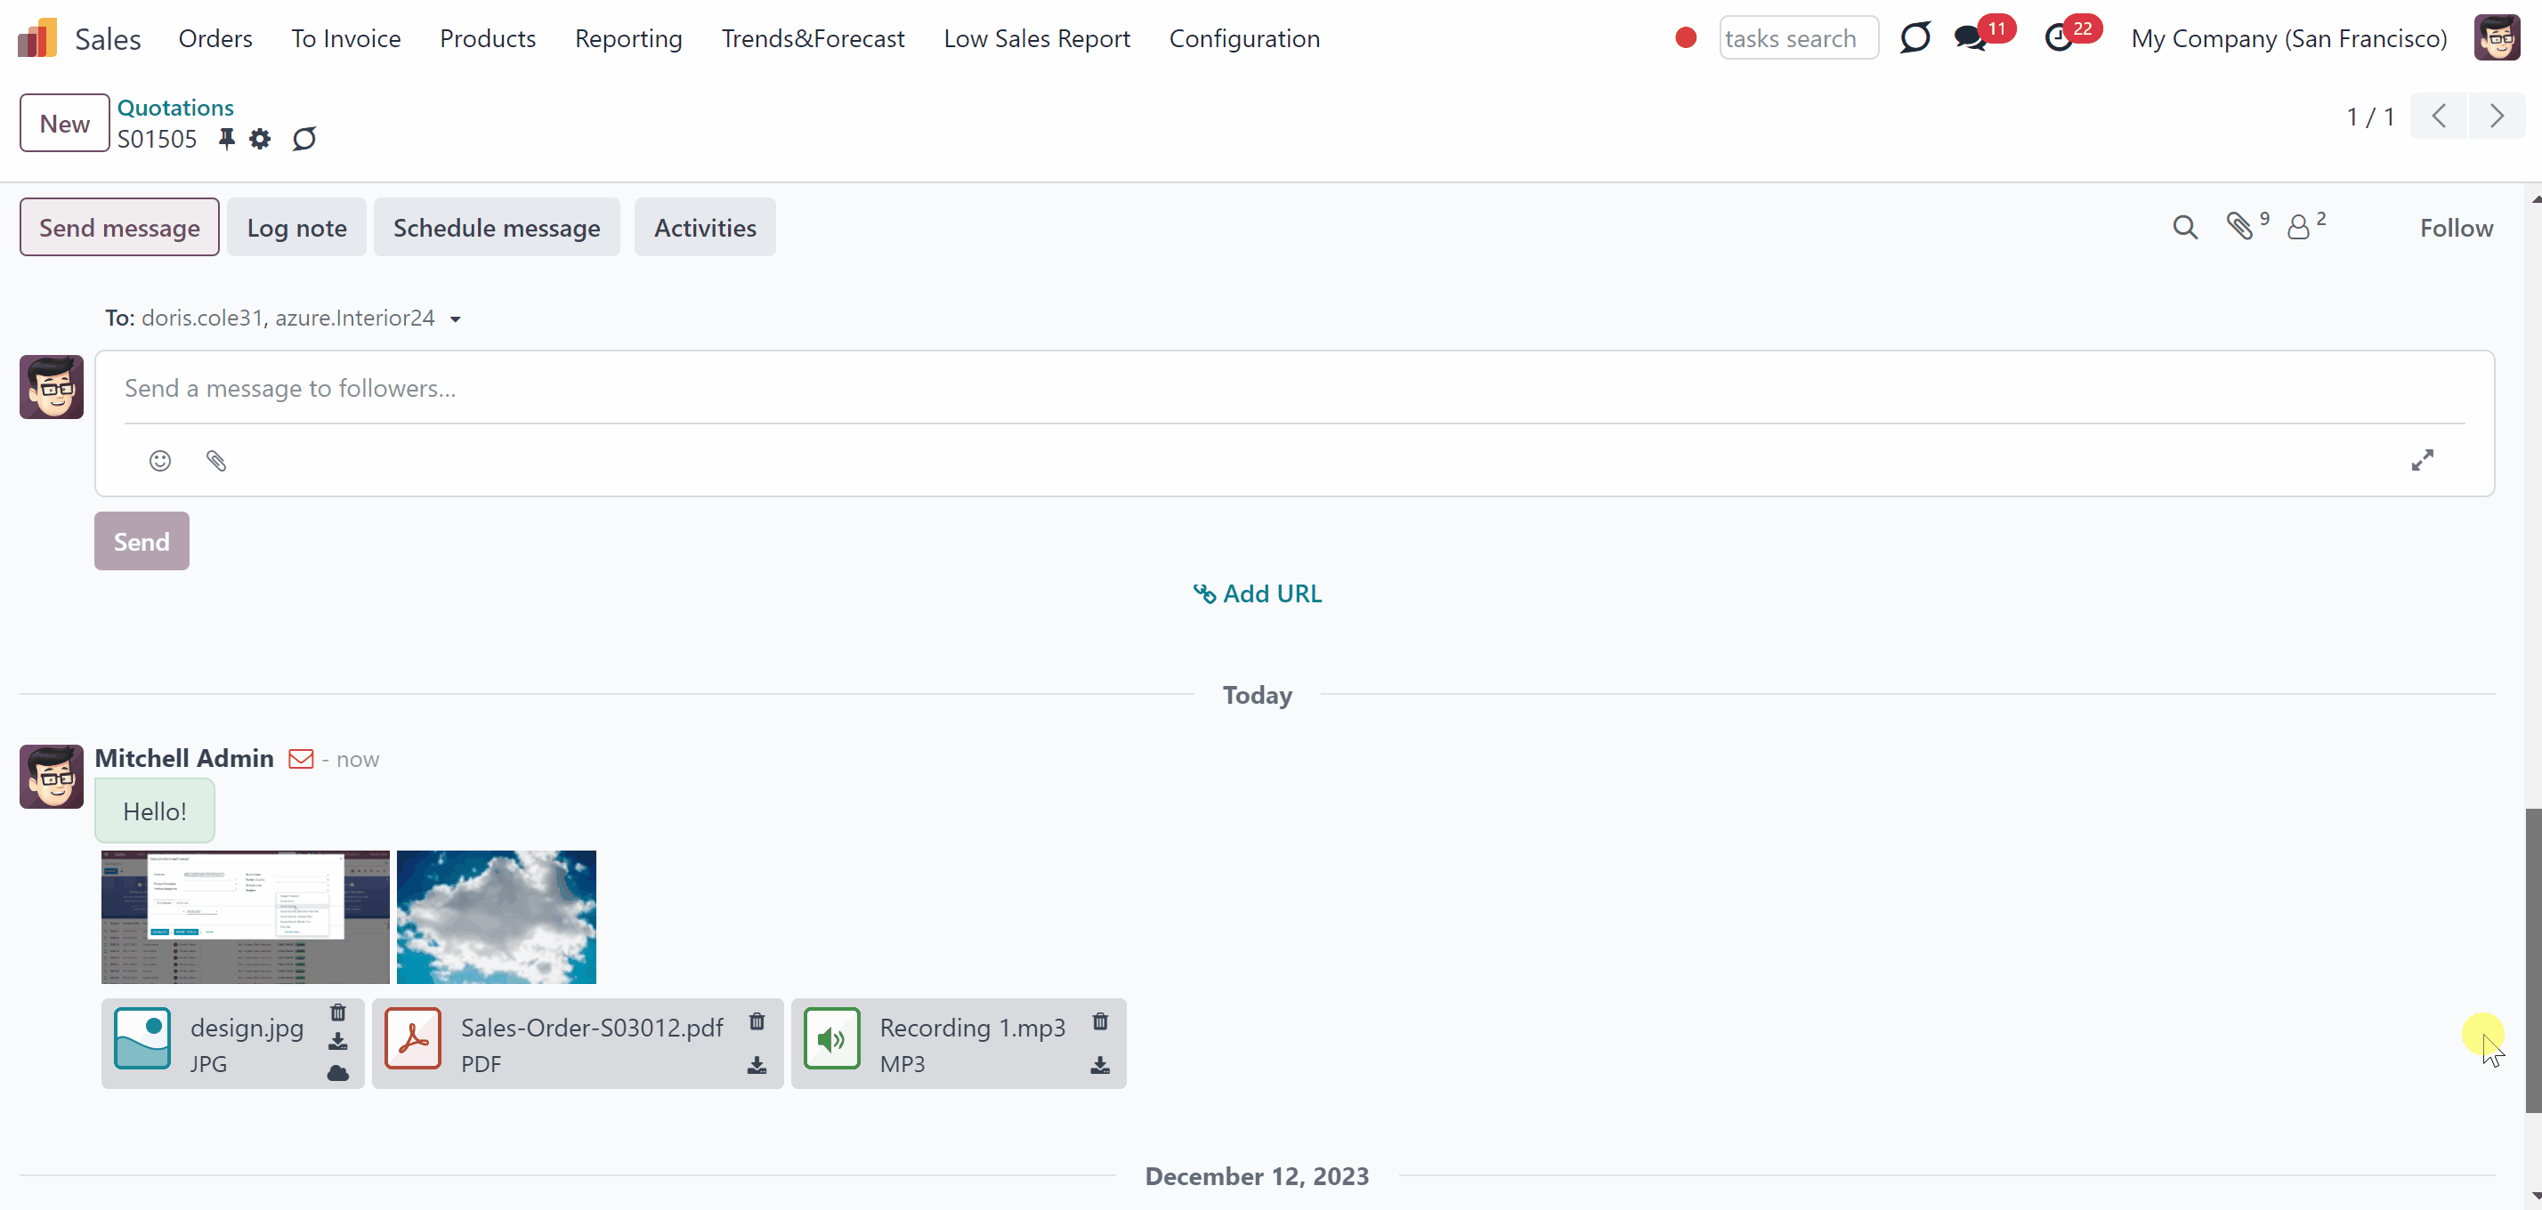The image size is (2542, 1210).
Task: Click the S01505 record title
Action: point(157,139)
